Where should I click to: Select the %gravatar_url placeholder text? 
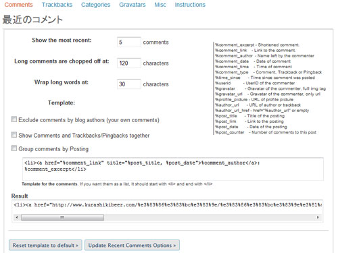(x=228, y=94)
